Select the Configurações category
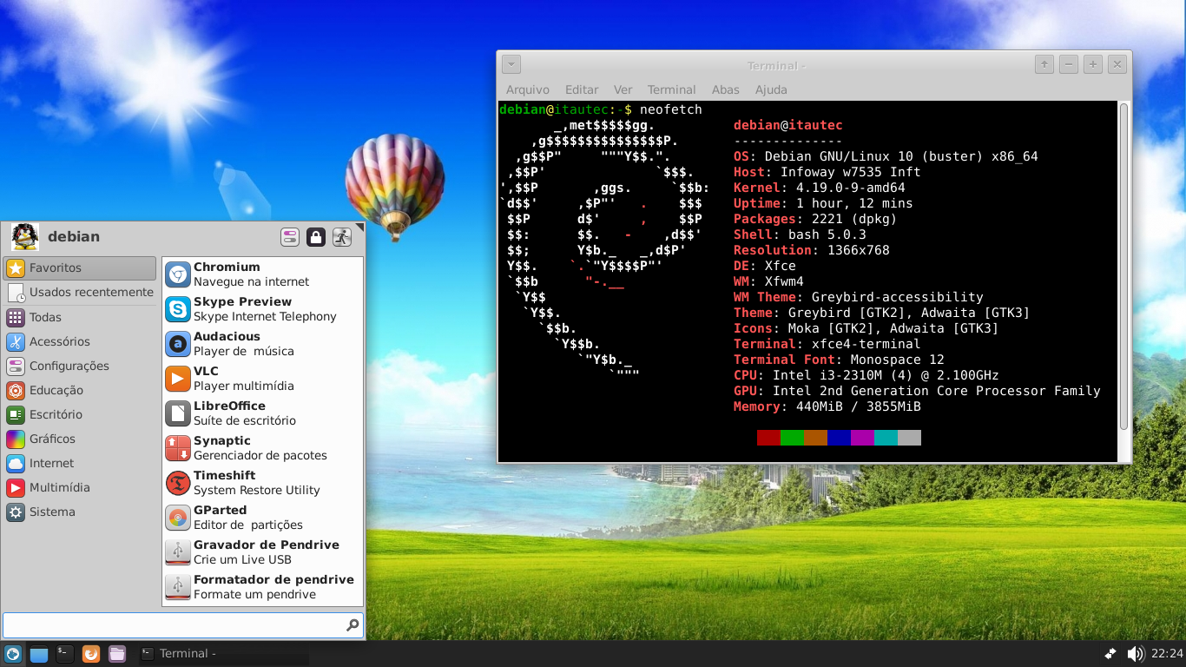Viewport: 1186px width, 667px height. pyautogui.click(x=79, y=366)
